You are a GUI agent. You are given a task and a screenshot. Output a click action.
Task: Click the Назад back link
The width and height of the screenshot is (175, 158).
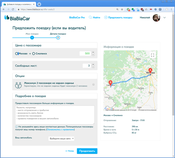pos(70,151)
